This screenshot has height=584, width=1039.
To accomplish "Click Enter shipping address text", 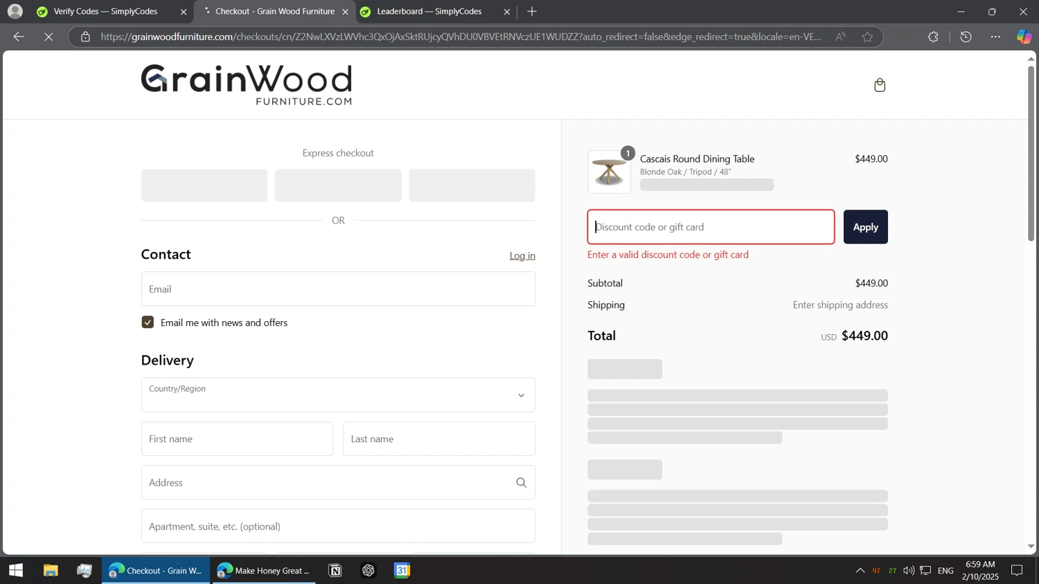I will pos(840,304).
